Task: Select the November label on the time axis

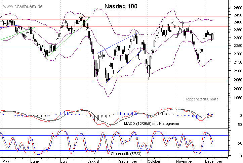Action: [x=185, y=161]
